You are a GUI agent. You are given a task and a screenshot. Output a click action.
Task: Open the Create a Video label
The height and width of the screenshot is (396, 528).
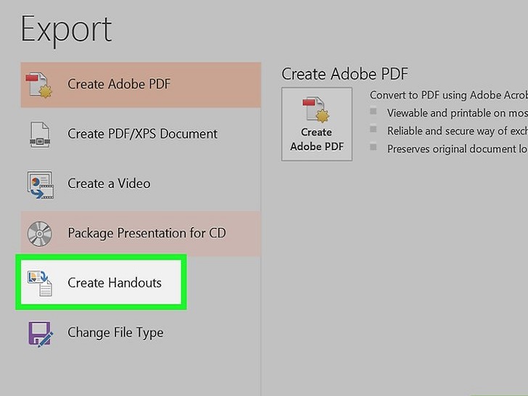109,183
